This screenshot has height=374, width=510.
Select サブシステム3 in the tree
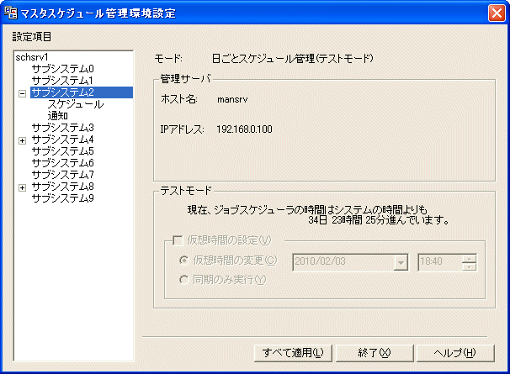[62, 128]
